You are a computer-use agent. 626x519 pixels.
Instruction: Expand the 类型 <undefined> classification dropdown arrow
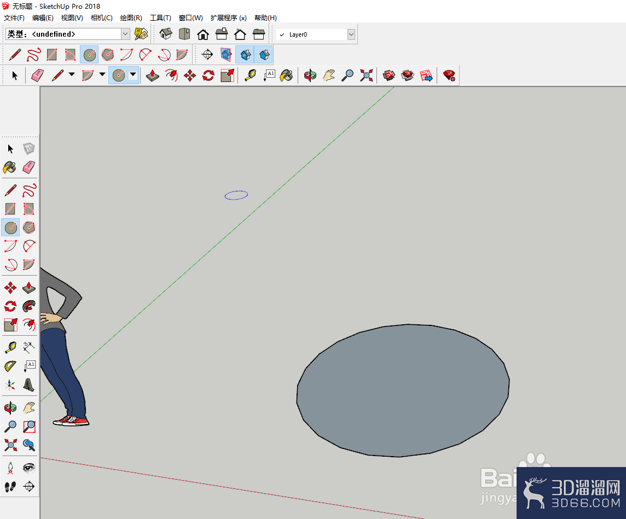coord(125,34)
